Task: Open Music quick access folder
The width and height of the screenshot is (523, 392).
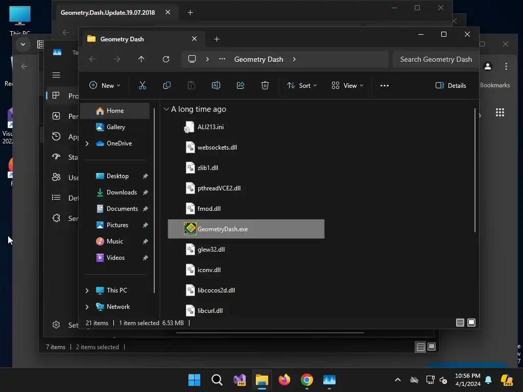Action: point(115,241)
